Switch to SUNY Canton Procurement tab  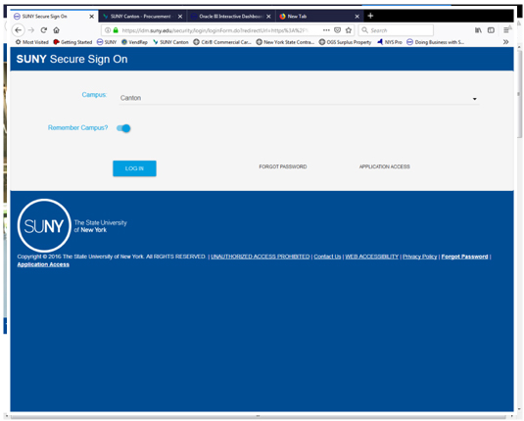tap(143, 17)
